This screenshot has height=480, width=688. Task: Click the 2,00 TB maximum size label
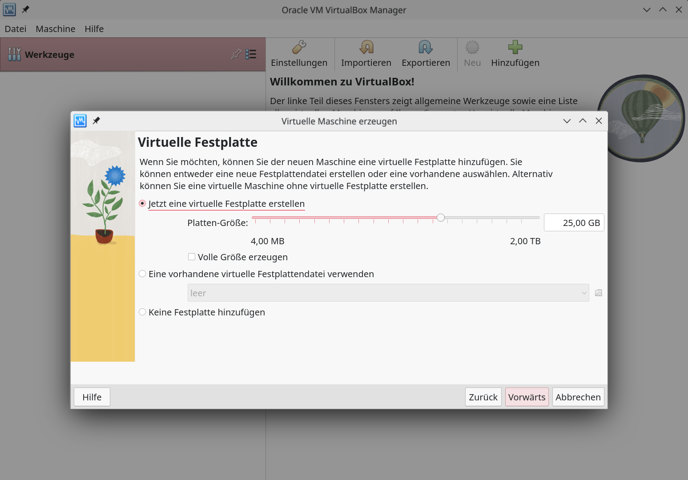click(x=525, y=241)
